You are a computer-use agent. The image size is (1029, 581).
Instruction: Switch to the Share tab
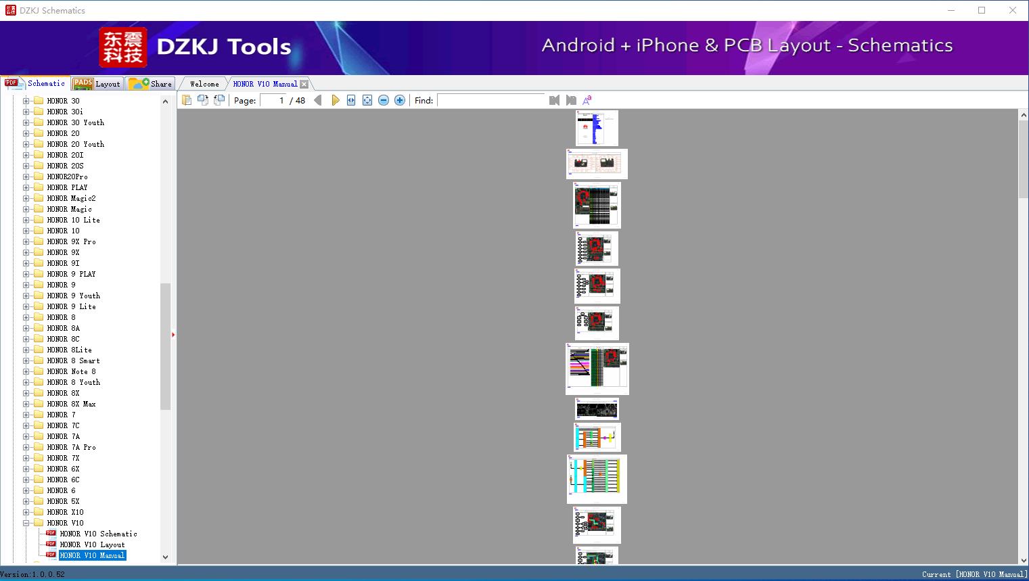coord(150,84)
